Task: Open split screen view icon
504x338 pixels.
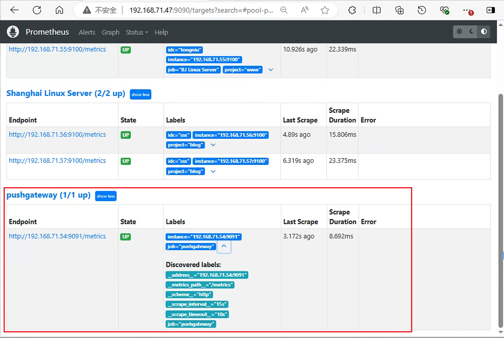Action: point(376,10)
